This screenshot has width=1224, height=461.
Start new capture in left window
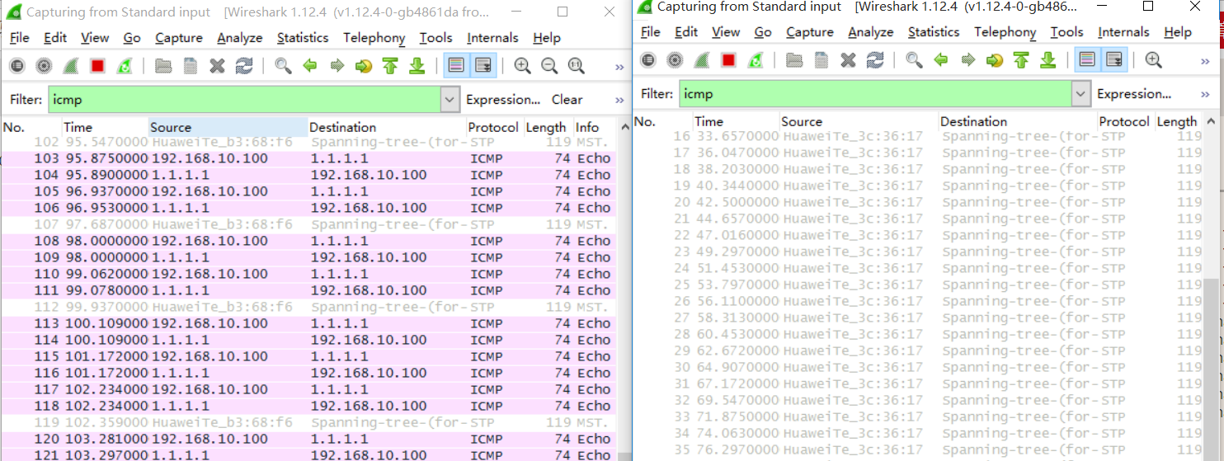pos(71,66)
